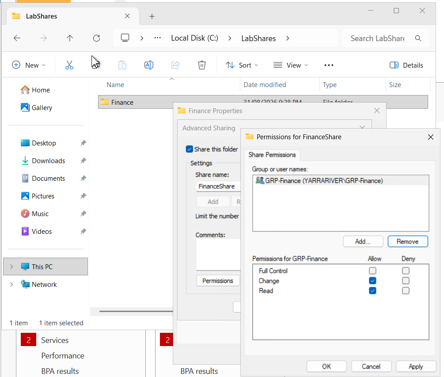Expand This PC tree node
Screen dimensions: 444x377
[11, 267]
